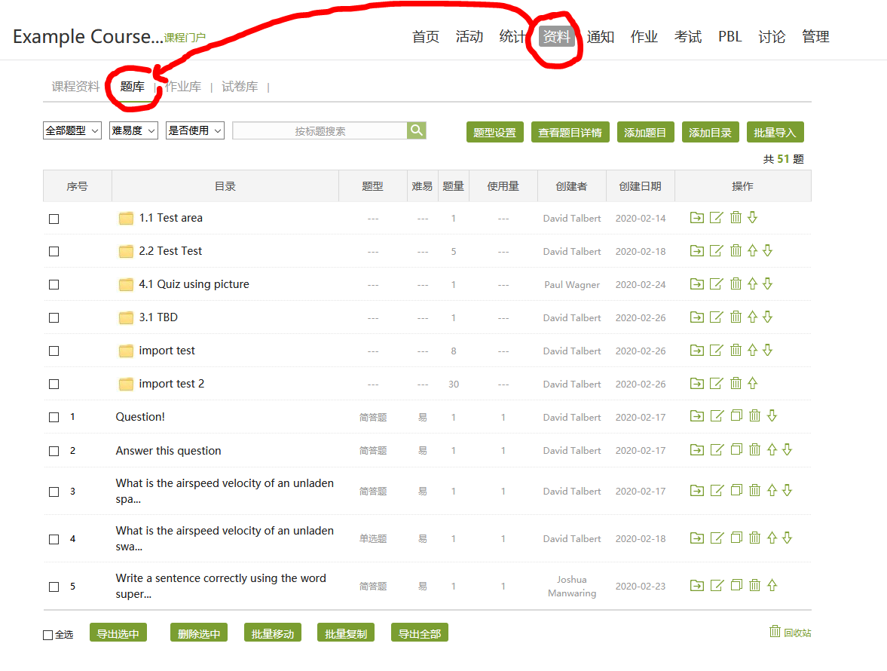Click the trash icon for Answer this question
Image resolution: width=887 pixels, height=671 pixels.
(x=754, y=450)
